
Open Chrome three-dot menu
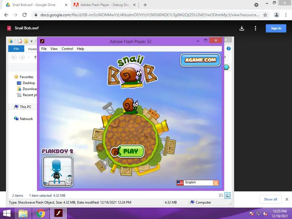tap(286, 15)
